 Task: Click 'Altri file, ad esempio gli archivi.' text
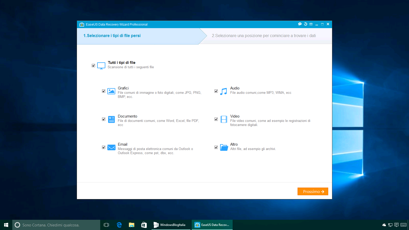tap(253, 149)
